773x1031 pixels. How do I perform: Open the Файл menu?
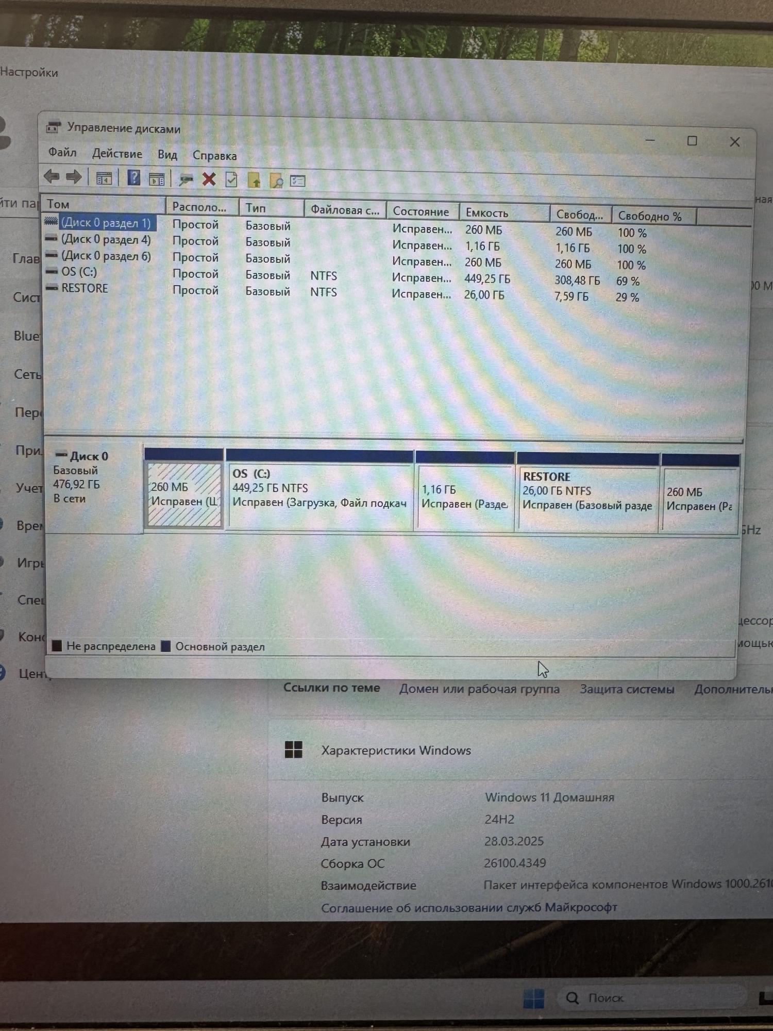click(x=62, y=153)
